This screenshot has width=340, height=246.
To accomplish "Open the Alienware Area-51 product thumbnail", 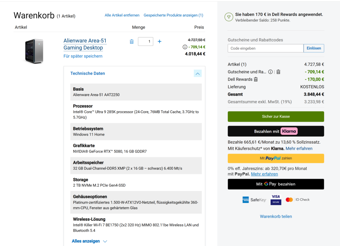I will [x=34, y=51].
